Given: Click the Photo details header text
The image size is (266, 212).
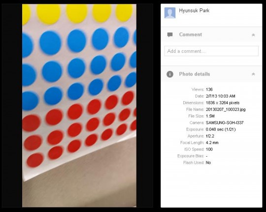Looking at the screenshot, I should click(195, 74).
